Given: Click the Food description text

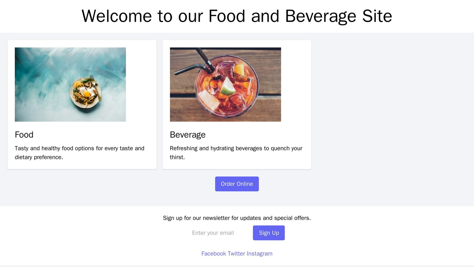Looking at the screenshot, I should (79, 153).
